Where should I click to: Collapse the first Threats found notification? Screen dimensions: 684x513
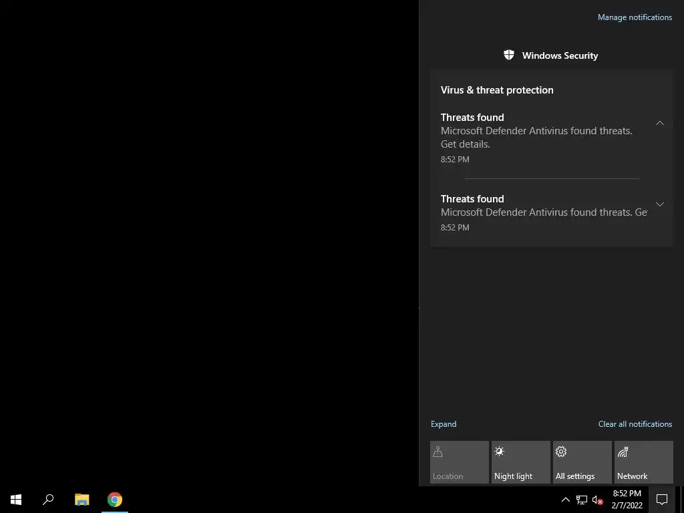tap(660, 124)
